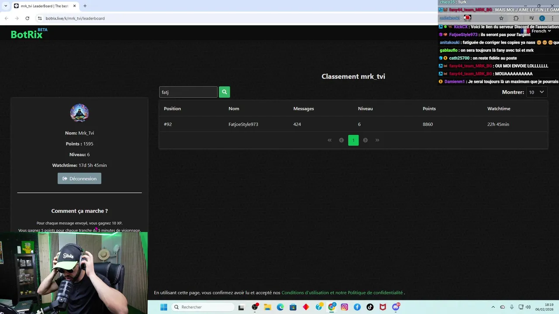
Task: Open the Chrome profile avatar C
Action: pos(542,18)
